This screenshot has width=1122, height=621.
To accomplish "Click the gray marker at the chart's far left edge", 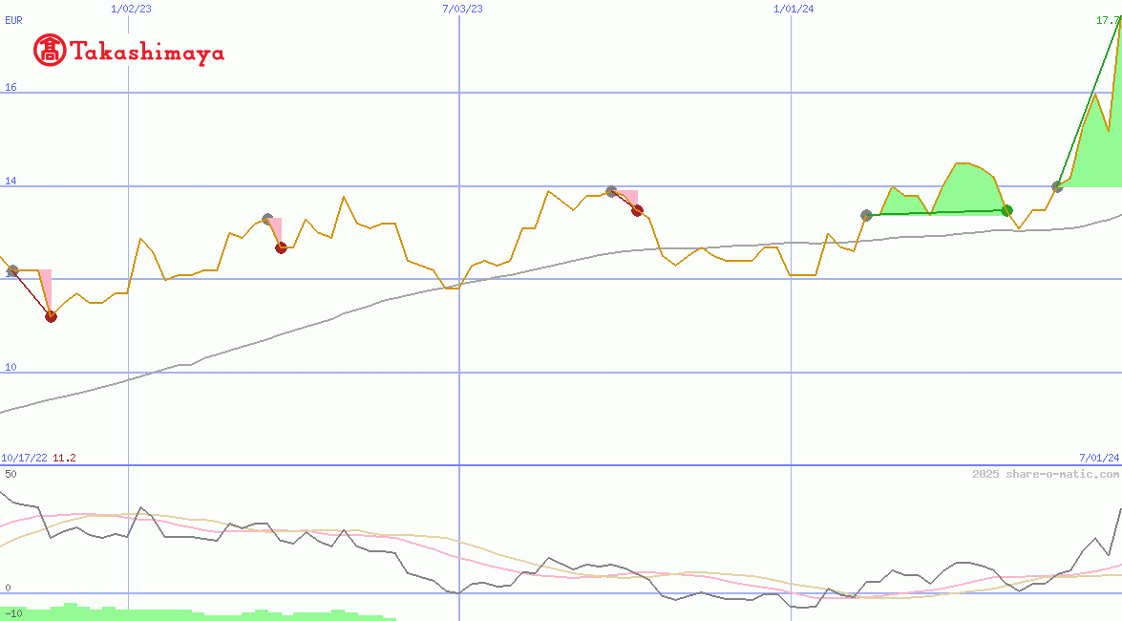I will [12, 271].
